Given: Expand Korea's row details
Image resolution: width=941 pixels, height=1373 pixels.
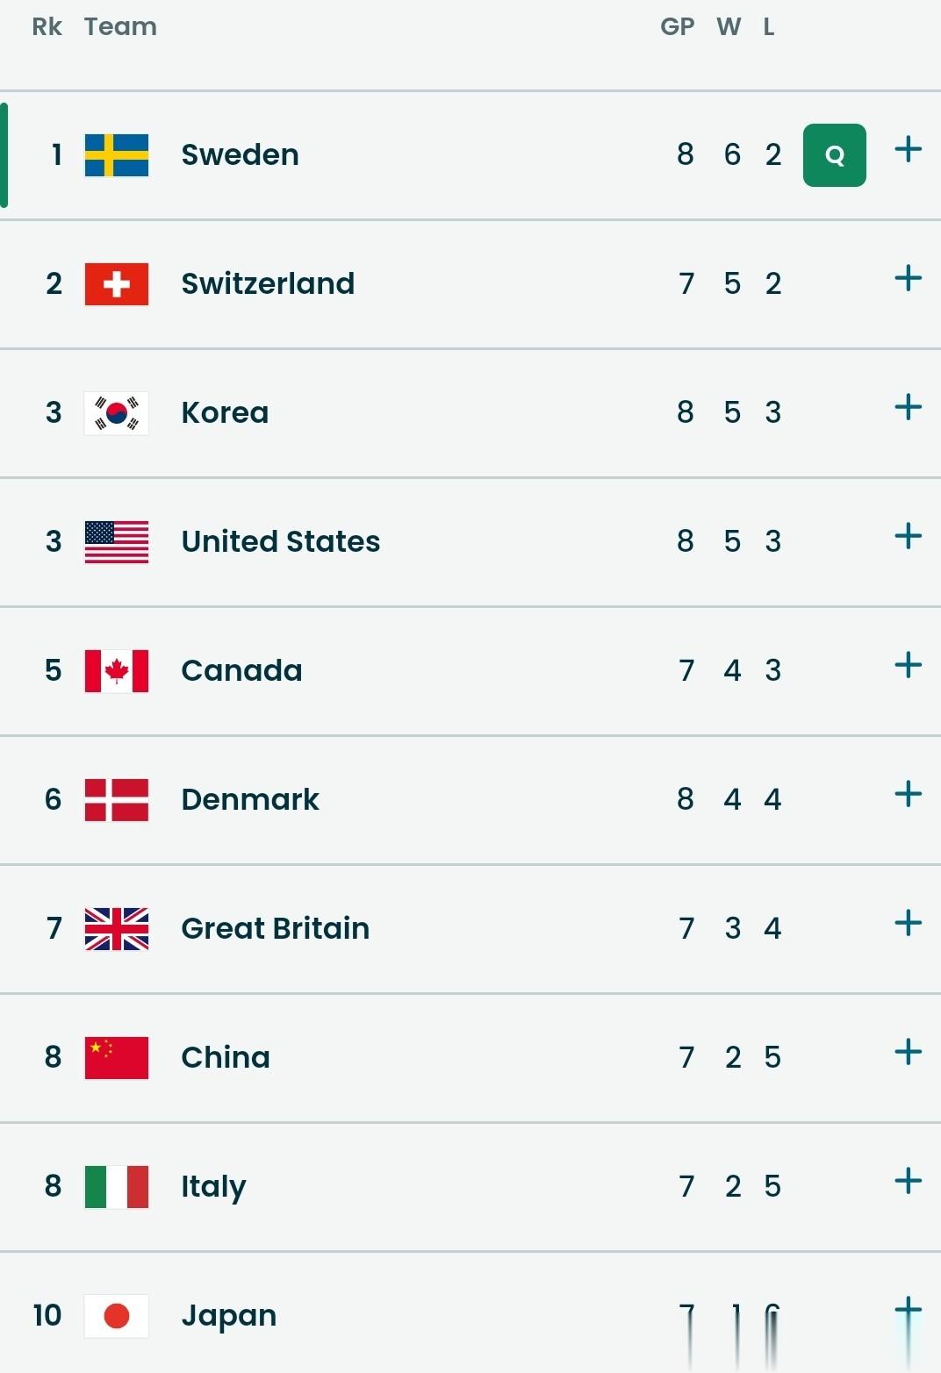Looking at the screenshot, I should tap(908, 407).
